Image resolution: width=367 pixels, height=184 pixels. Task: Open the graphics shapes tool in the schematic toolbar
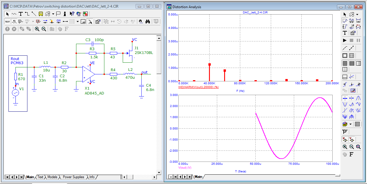point(48,14)
